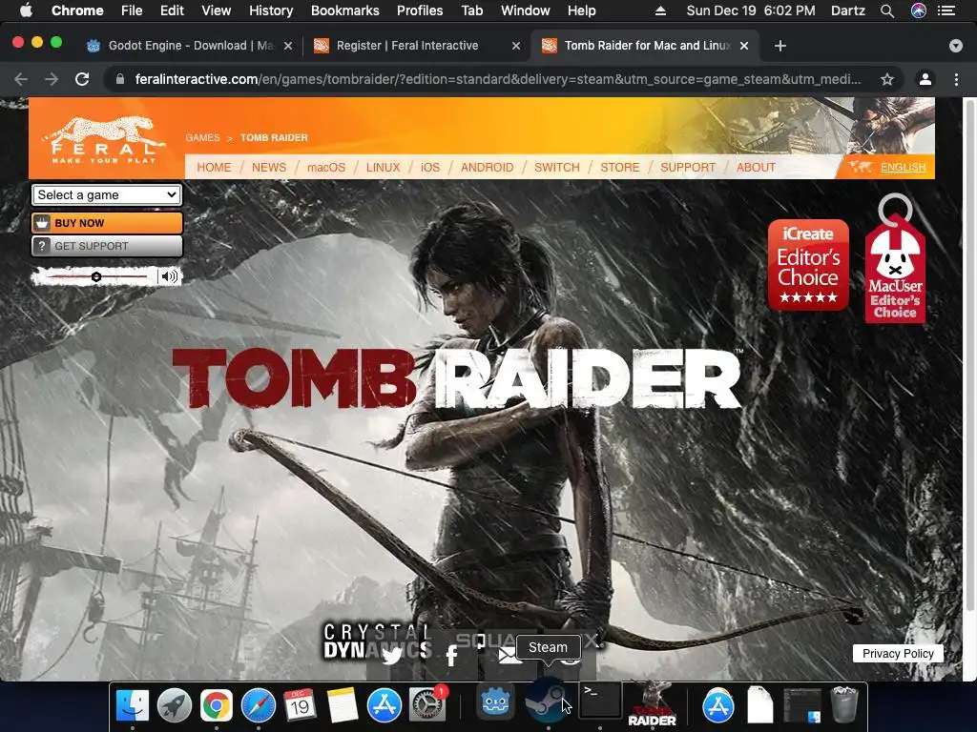Open SWITCH navigation link

click(557, 168)
